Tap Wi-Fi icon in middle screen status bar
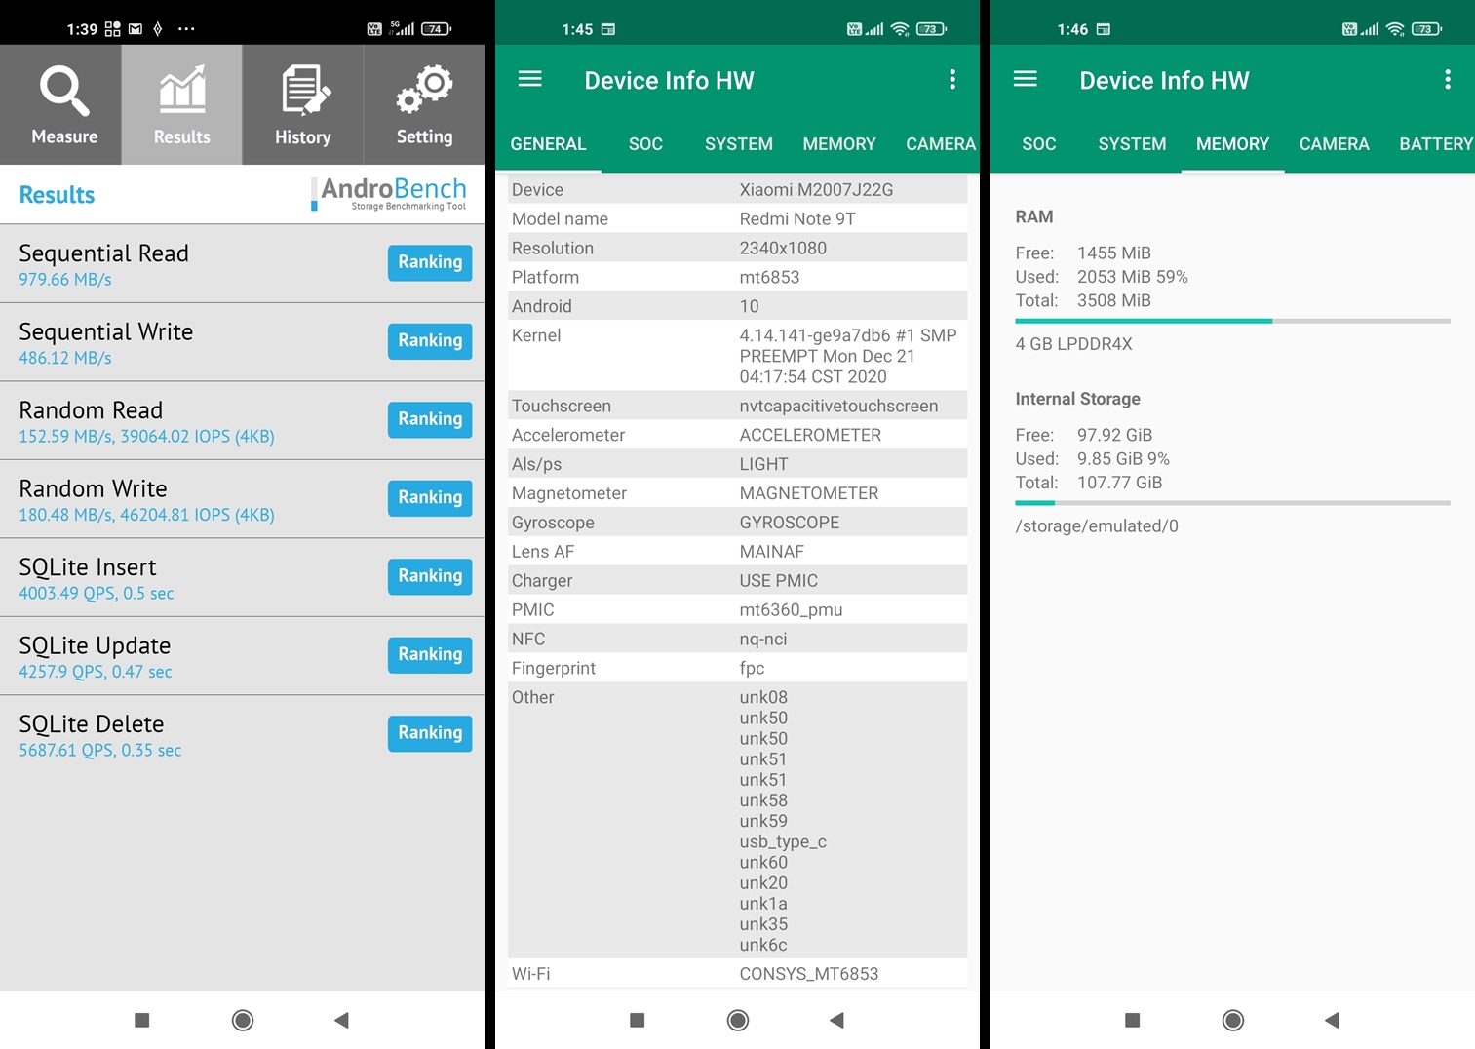Screen dimensions: 1475x1049 [900, 29]
